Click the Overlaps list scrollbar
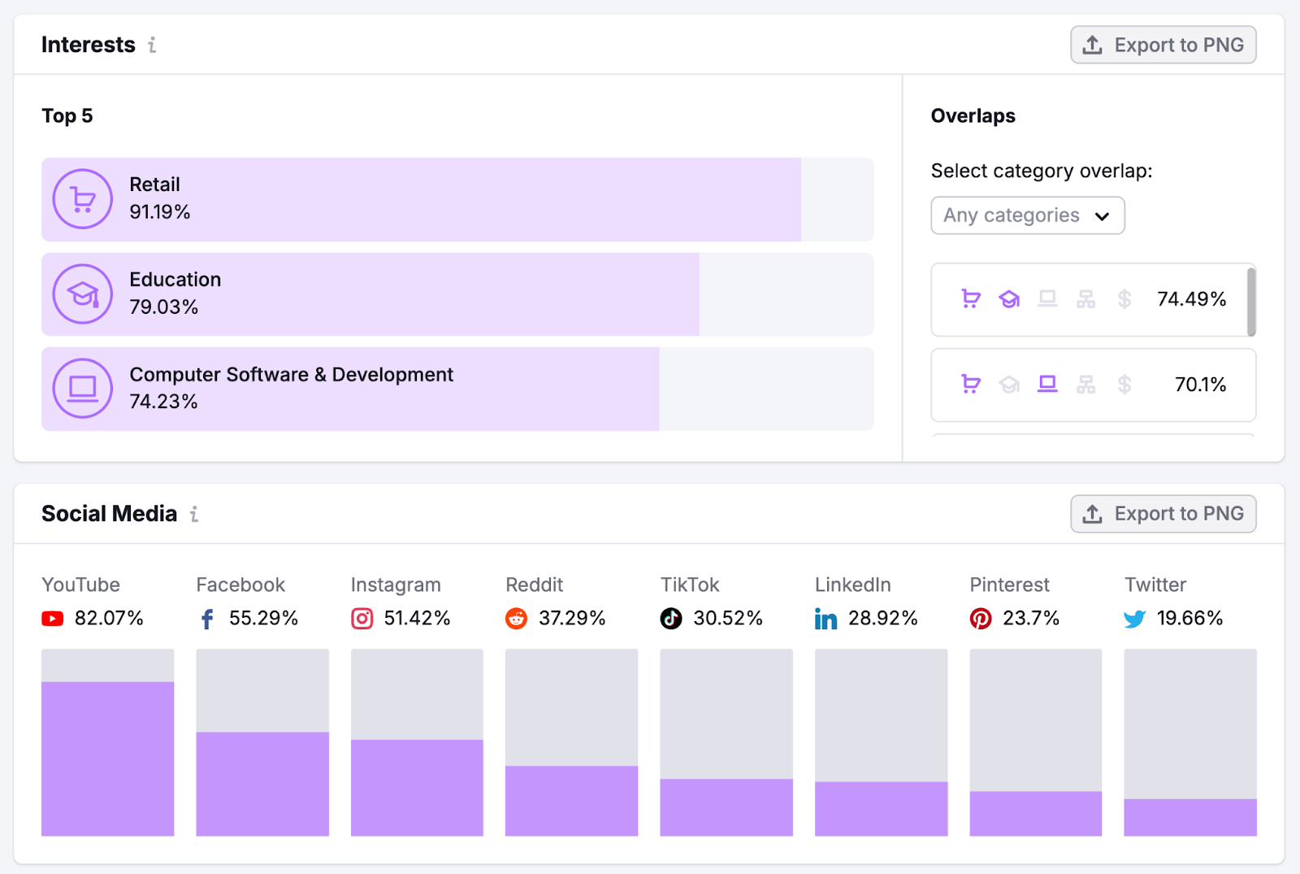Screen dimensions: 1300x874 click(x=1252, y=301)
